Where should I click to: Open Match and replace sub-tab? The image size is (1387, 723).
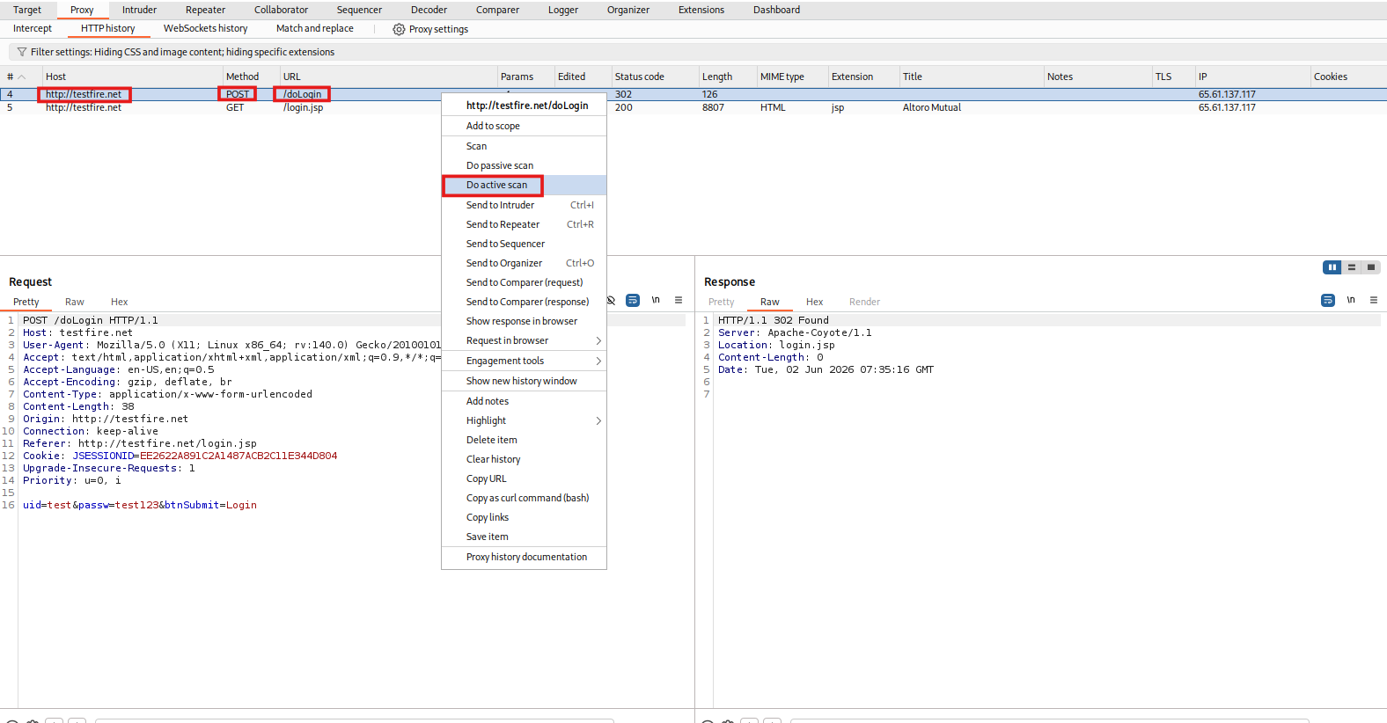(x=315, y=29)
